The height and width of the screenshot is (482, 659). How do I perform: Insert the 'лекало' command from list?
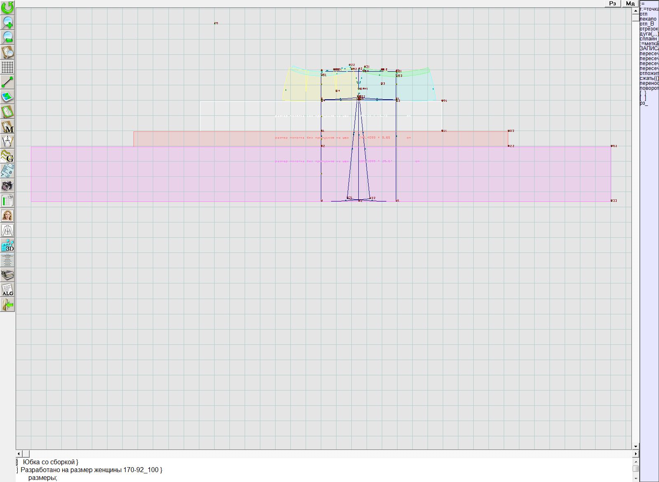648,19
